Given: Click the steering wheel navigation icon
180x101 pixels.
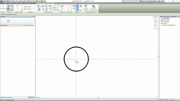Looking at the screenshot, I should pyautogui.click(x=156, y=21).
